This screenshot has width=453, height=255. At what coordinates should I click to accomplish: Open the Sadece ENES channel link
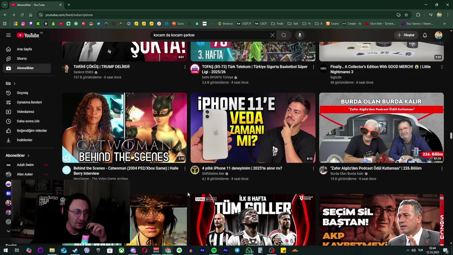[84, 72]
